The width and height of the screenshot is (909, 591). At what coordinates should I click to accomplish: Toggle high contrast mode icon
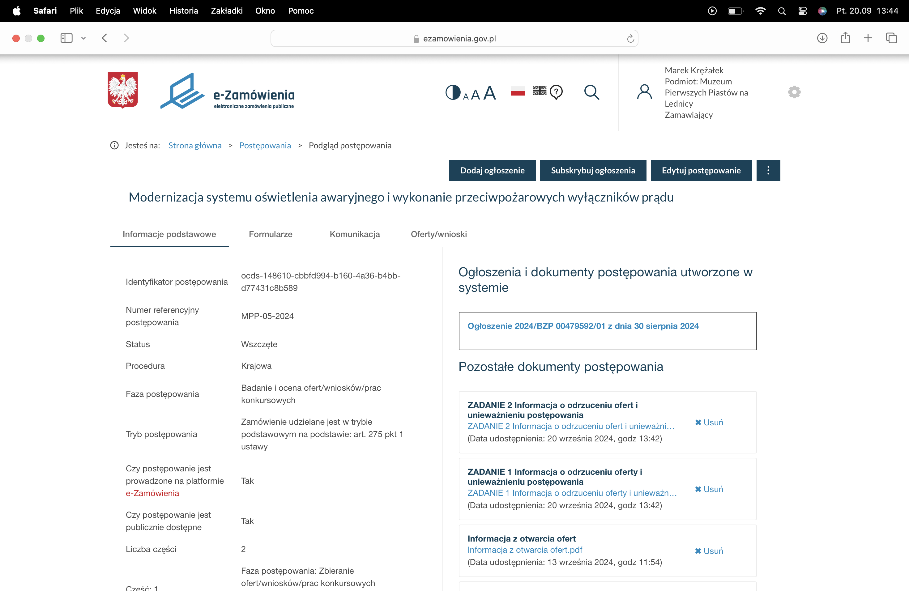pyautogui.click(x=453, y=92)
